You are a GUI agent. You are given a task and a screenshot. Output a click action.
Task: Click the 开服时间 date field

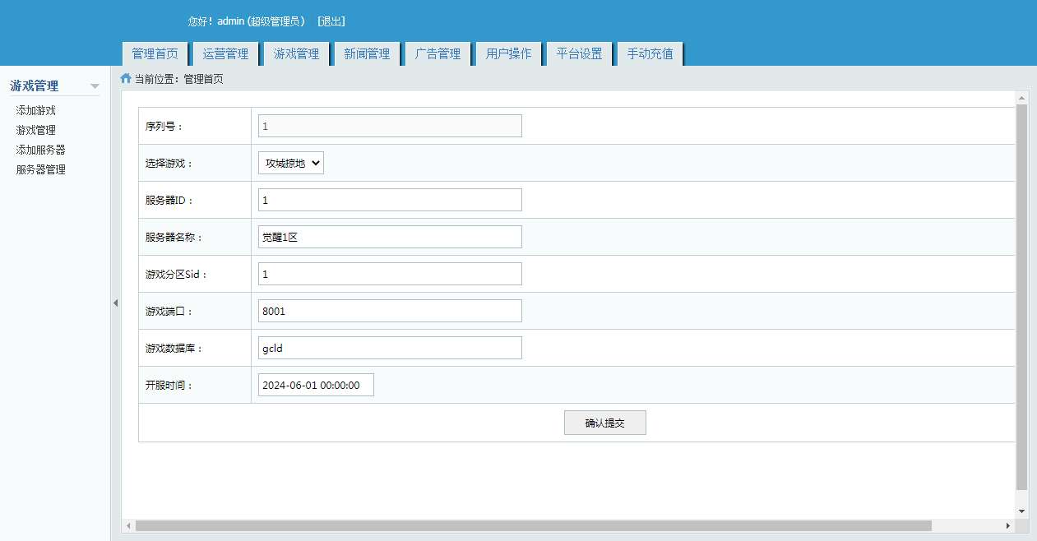point(316,385)
